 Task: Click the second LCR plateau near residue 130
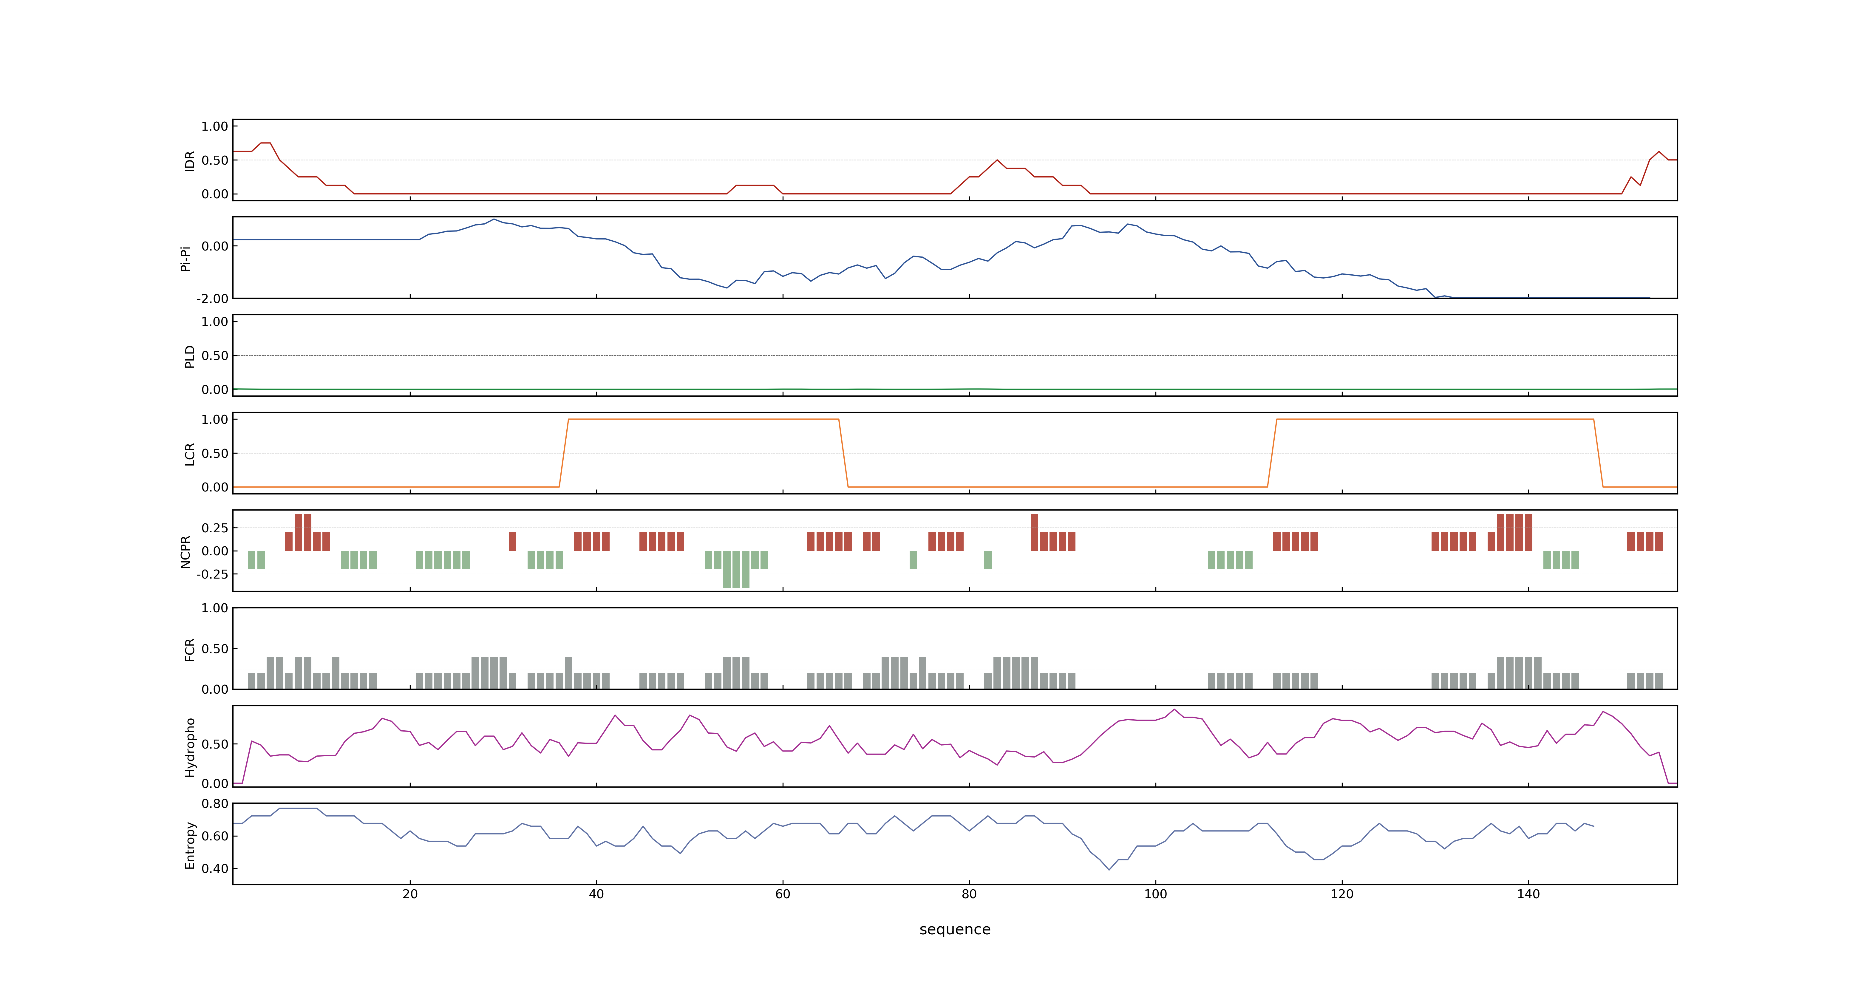coord(1435,419)
